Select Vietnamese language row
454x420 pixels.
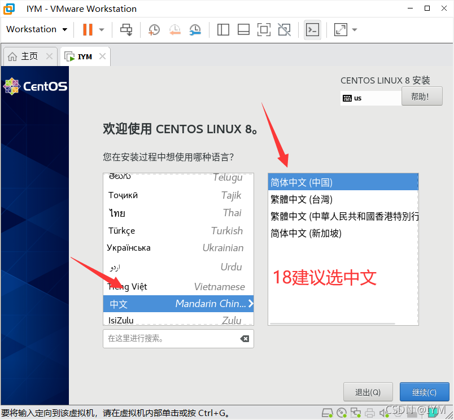(178, 287)
